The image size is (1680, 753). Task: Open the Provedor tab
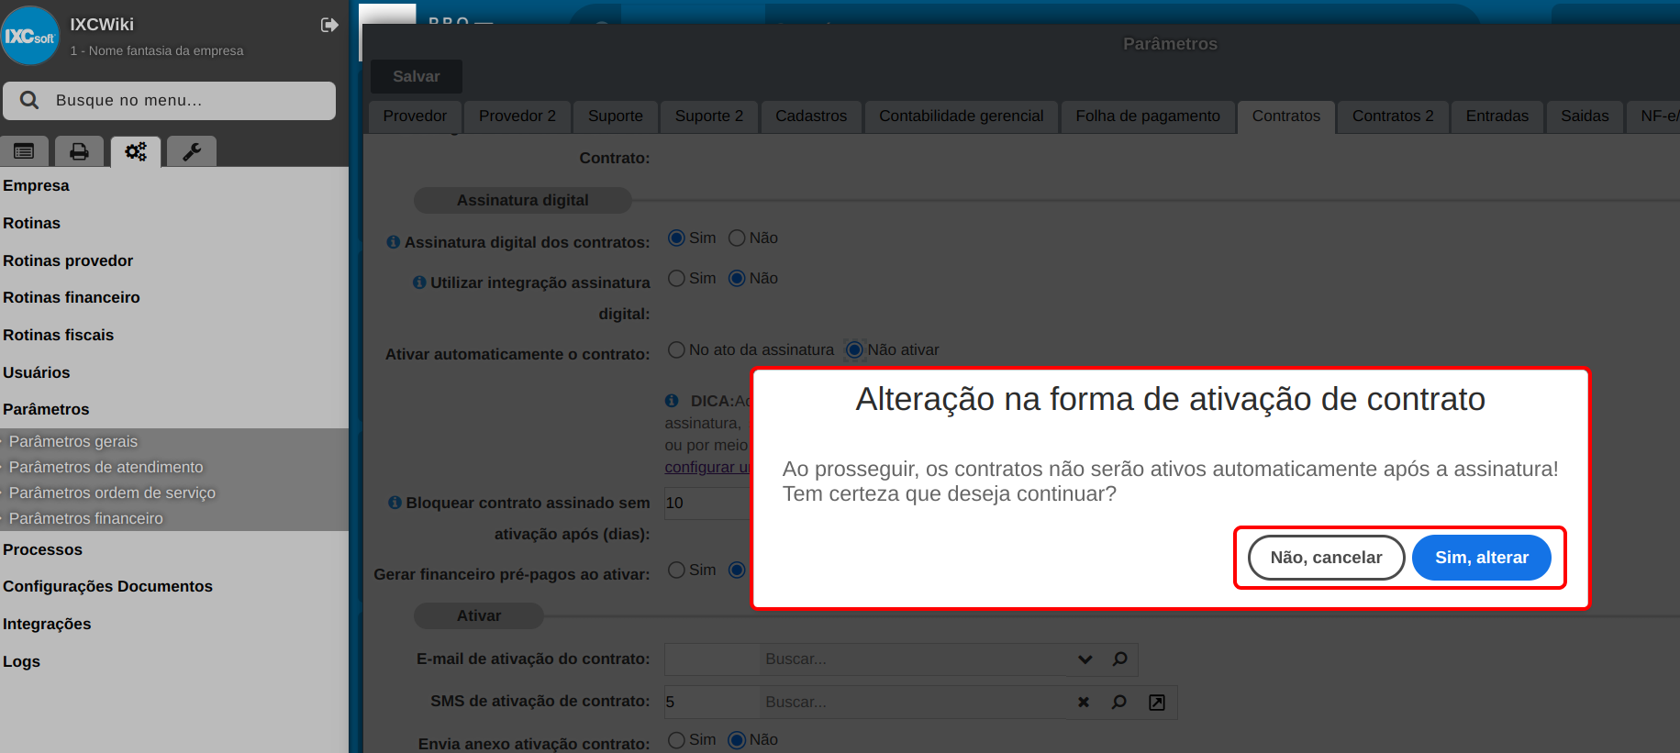(x=415, y=116)
